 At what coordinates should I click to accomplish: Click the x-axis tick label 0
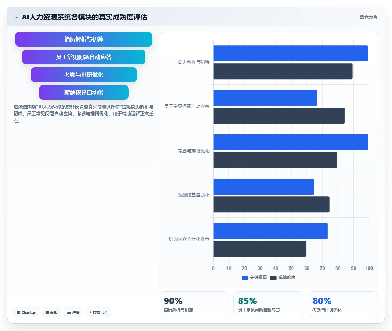click(x=213, y=268)
